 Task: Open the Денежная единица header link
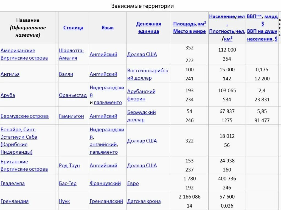click(x=148, y=28)
